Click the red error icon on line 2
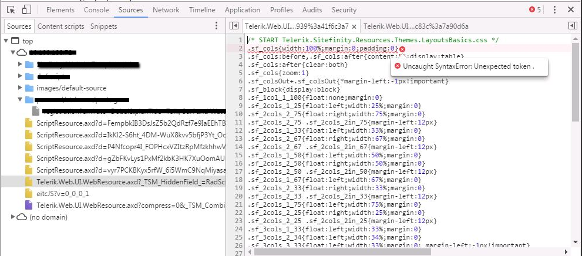582x256 pixels. click(402, 48)
